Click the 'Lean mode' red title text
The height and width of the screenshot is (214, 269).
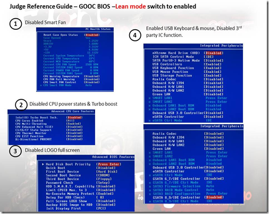pos(131,6)
